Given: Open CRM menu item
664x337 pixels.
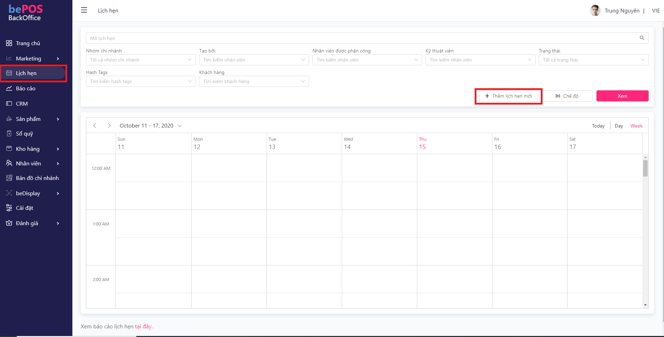Looking at the screenshot, I should [22, 104].
